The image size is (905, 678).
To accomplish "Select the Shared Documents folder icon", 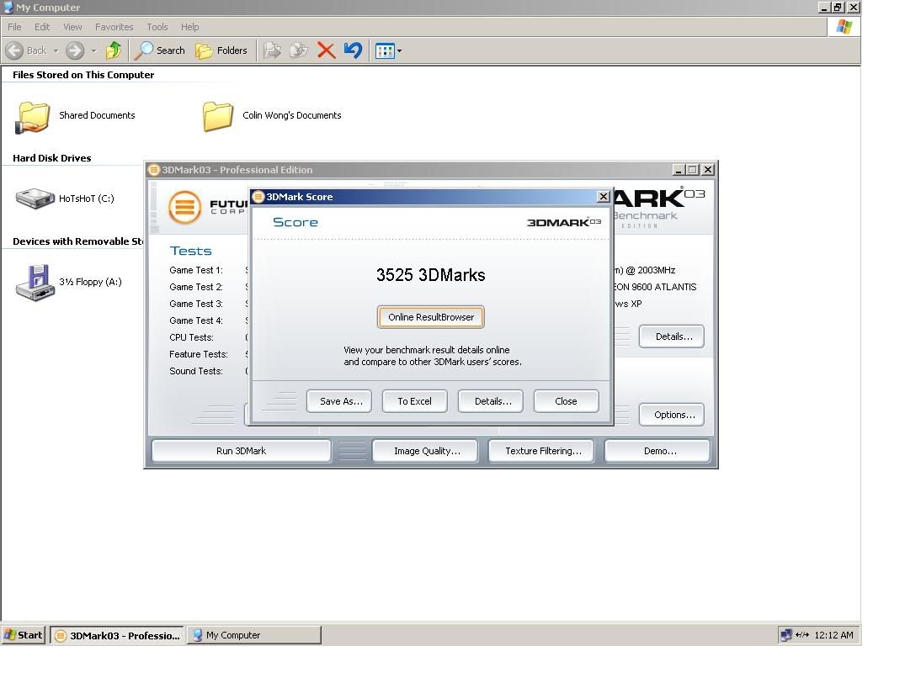I will [x=32, y=117].
